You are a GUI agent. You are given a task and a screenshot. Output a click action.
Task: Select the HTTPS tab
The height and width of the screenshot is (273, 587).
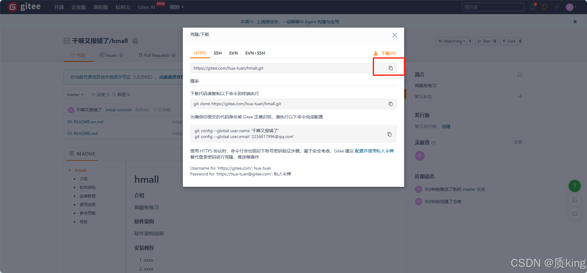(200, 53)
